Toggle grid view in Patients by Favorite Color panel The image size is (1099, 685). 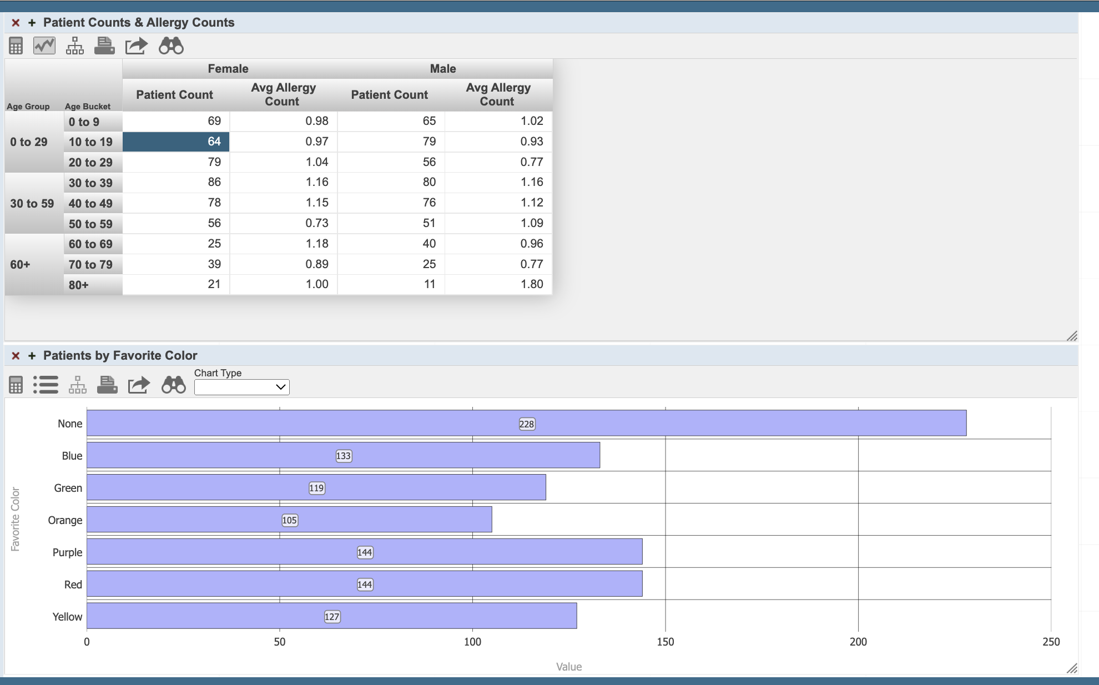coord(15,384)
